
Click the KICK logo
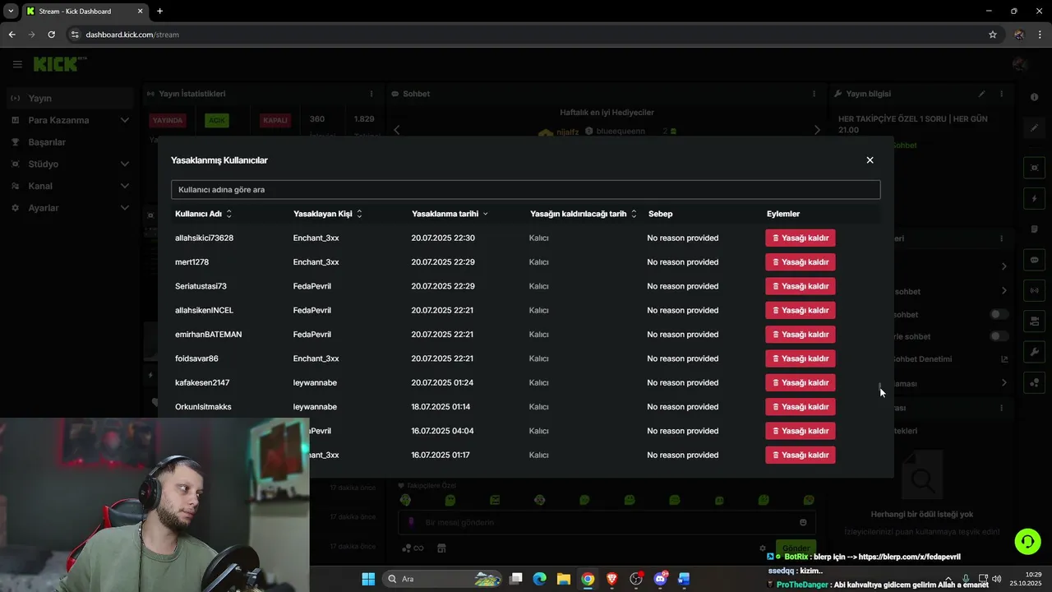60,64
